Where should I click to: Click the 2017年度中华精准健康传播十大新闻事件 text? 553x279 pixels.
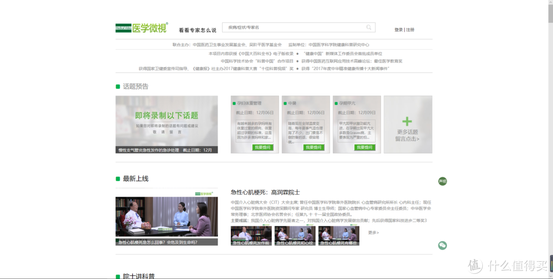click(x=345, y=69)
